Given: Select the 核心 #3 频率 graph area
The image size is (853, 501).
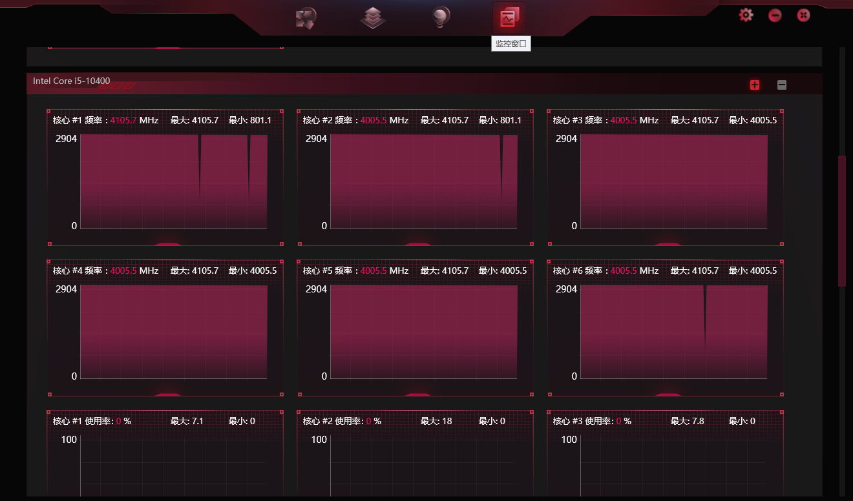Looking at the screenshot, I should pyautogui.click(x=674, y=181).
